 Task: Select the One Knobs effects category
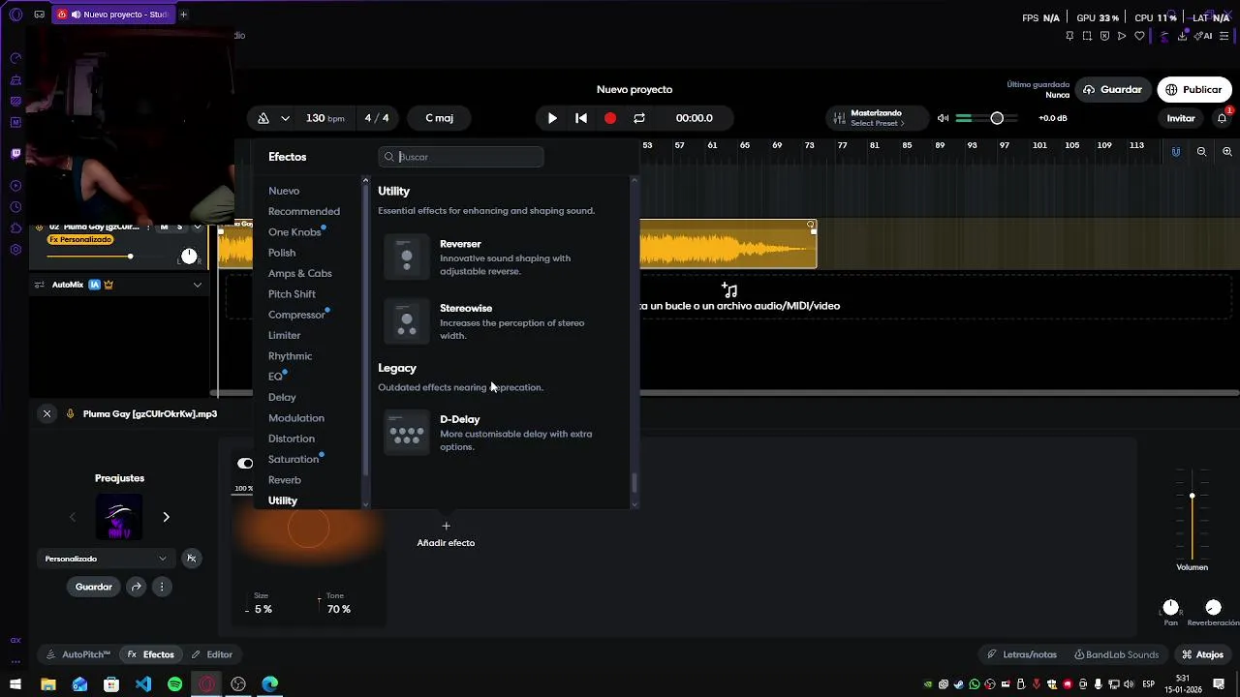(294, 232)
